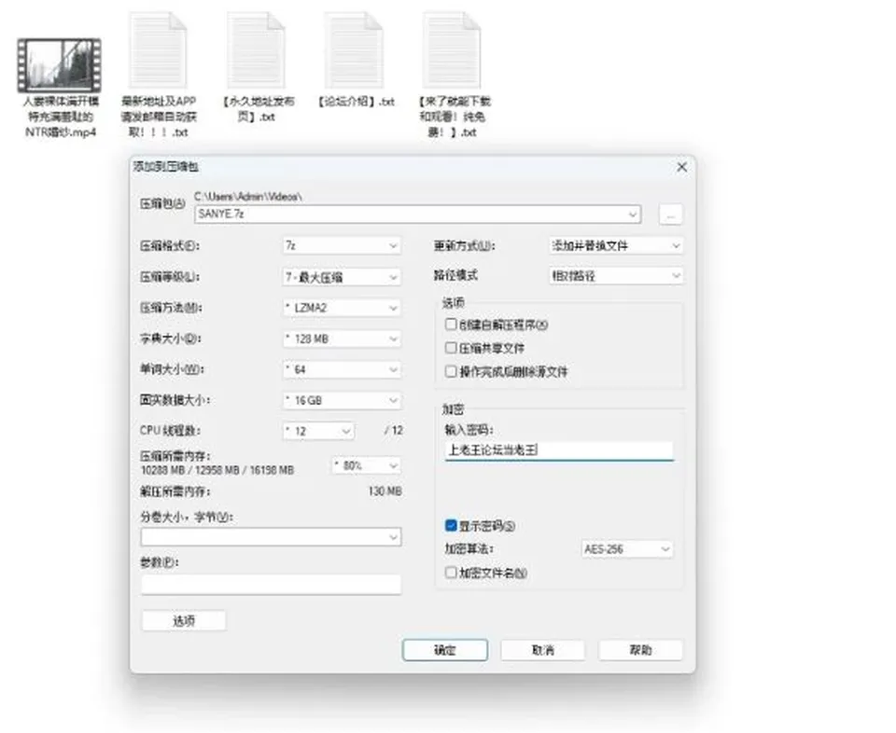896x733 pixels.
Task: Click the 取消 button
Action: [x=543, y=650]
